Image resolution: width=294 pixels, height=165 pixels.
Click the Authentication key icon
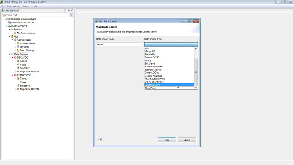18,44
